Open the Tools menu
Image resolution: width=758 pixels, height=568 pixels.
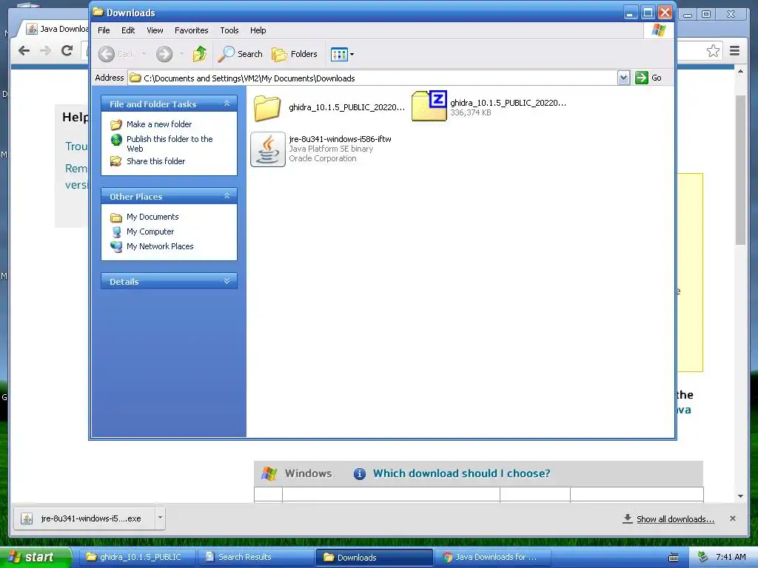[229, 30]
